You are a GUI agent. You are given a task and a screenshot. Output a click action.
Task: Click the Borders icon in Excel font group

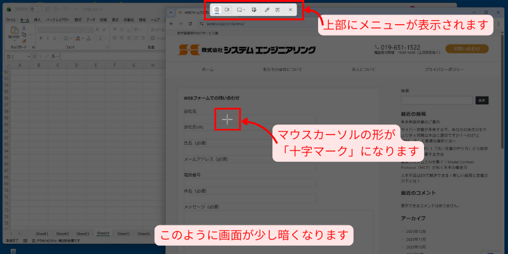(66, 38)
